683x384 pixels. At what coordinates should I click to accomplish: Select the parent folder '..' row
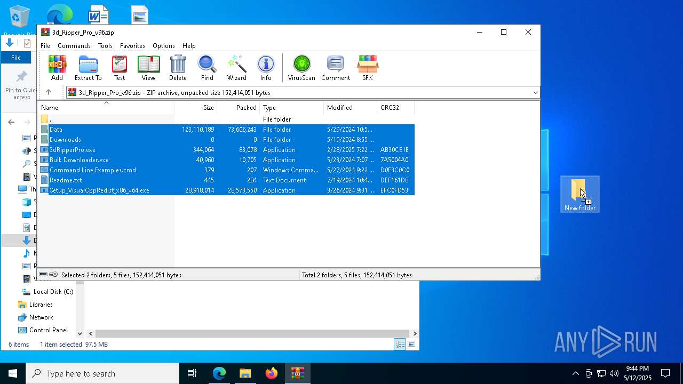coord(227,119)
